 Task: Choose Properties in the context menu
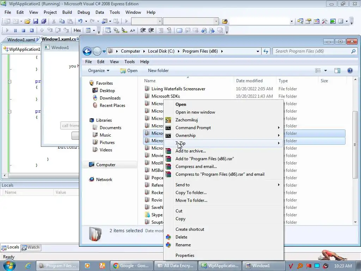(223, 255)
